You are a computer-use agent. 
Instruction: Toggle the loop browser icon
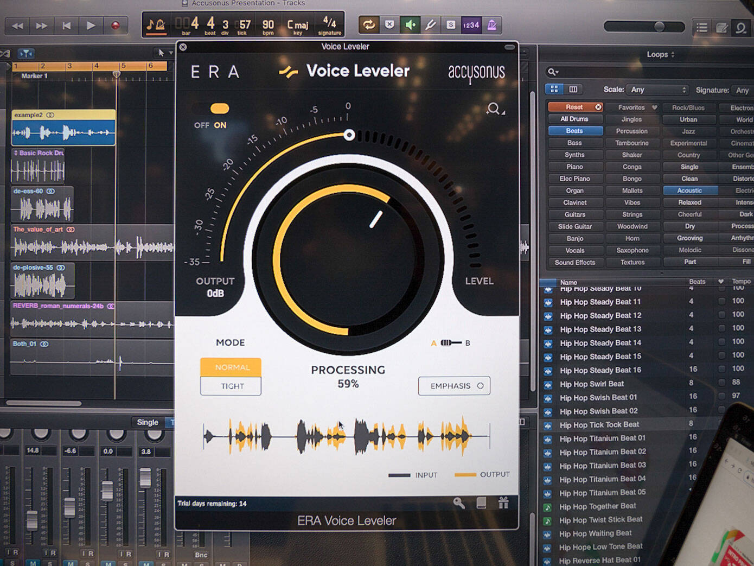[x=740, y=27]
